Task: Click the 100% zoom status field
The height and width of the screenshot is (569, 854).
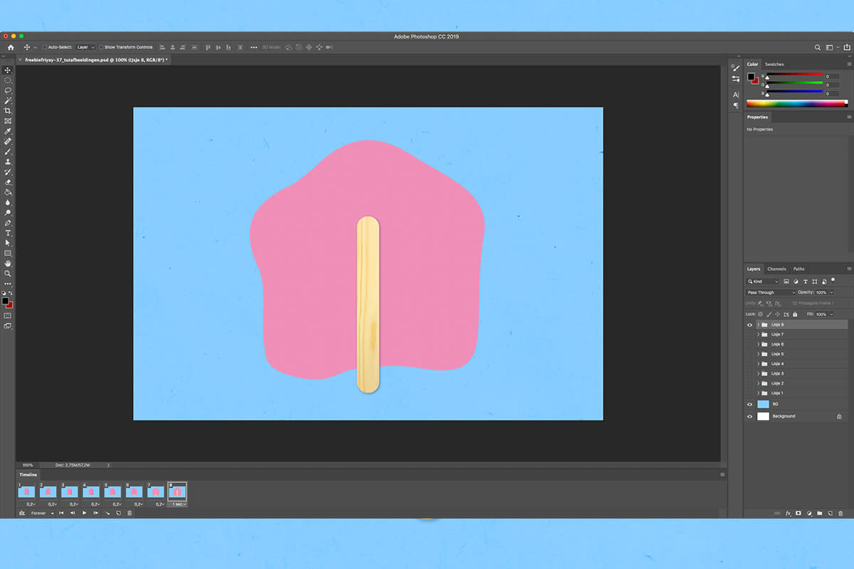Action: tap(28, 465)
